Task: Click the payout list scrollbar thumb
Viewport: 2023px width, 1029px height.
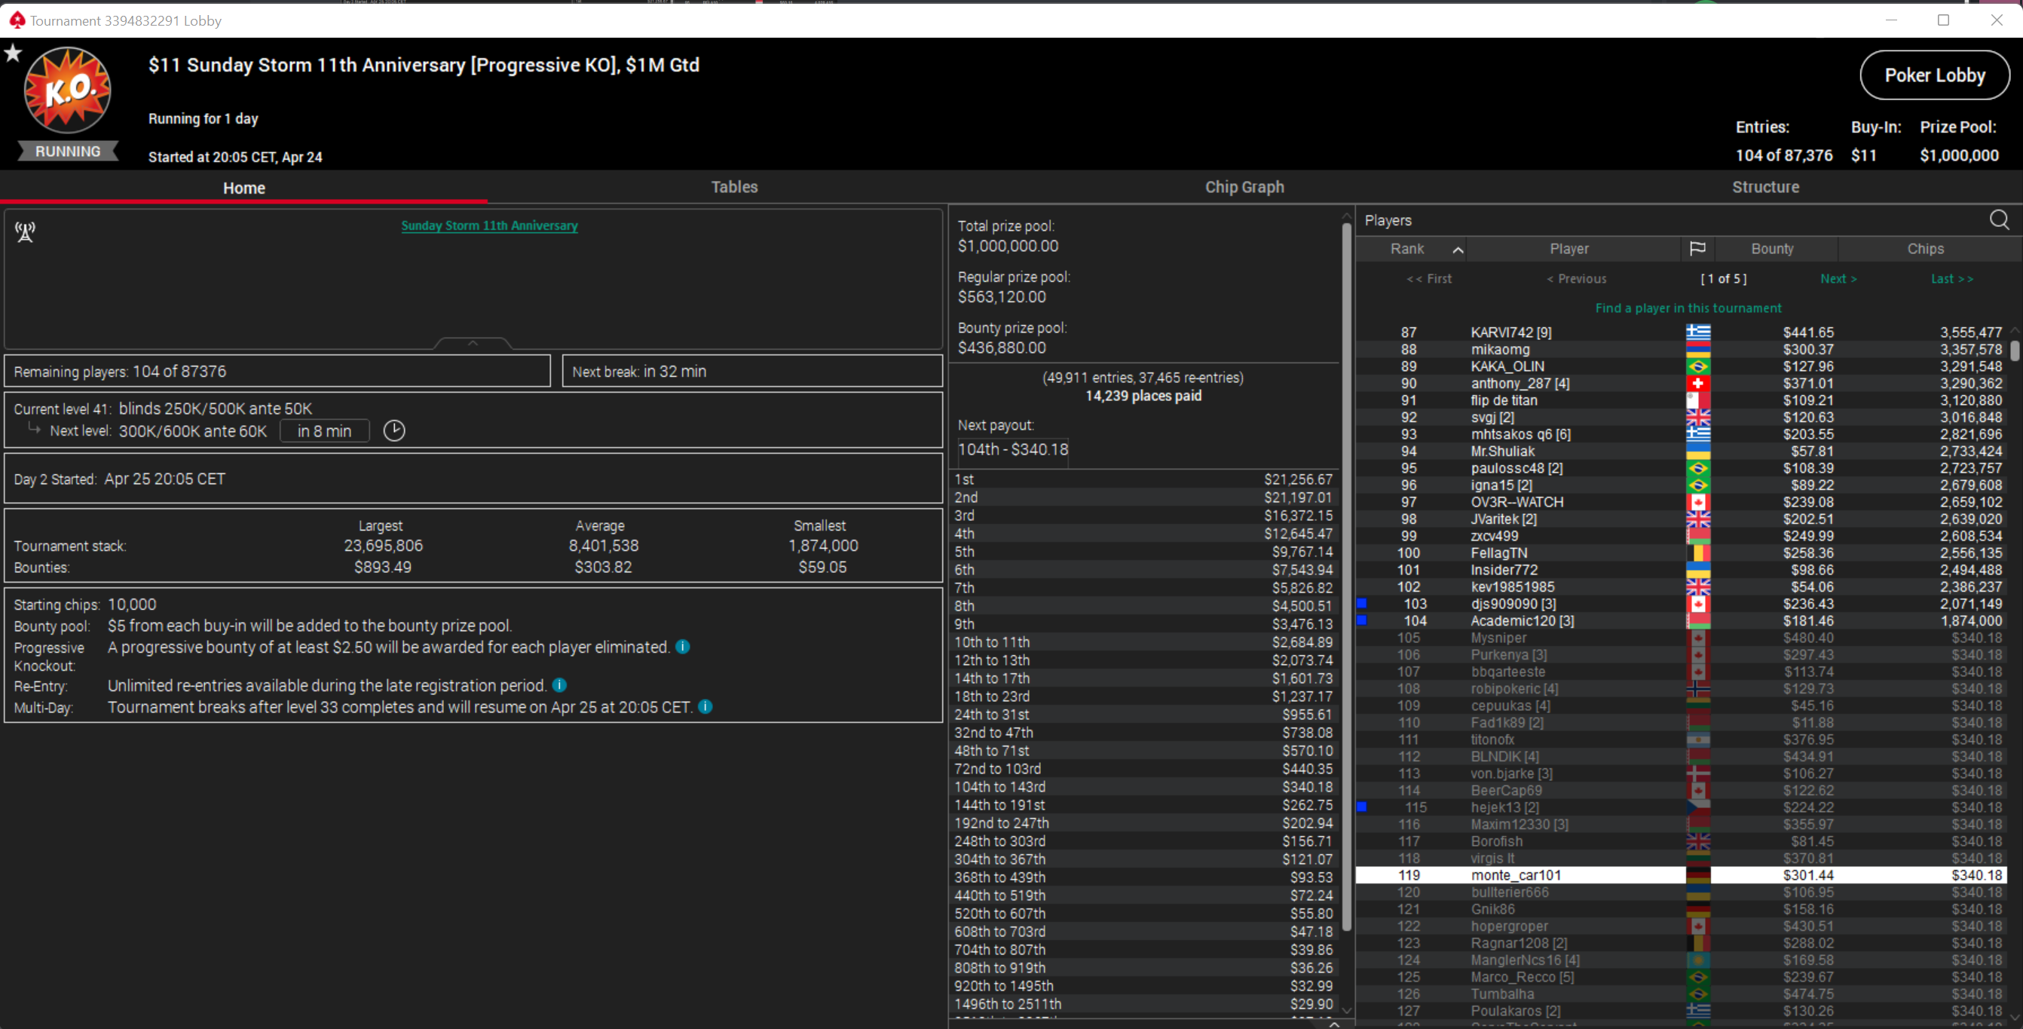Action: [1346, 577]
